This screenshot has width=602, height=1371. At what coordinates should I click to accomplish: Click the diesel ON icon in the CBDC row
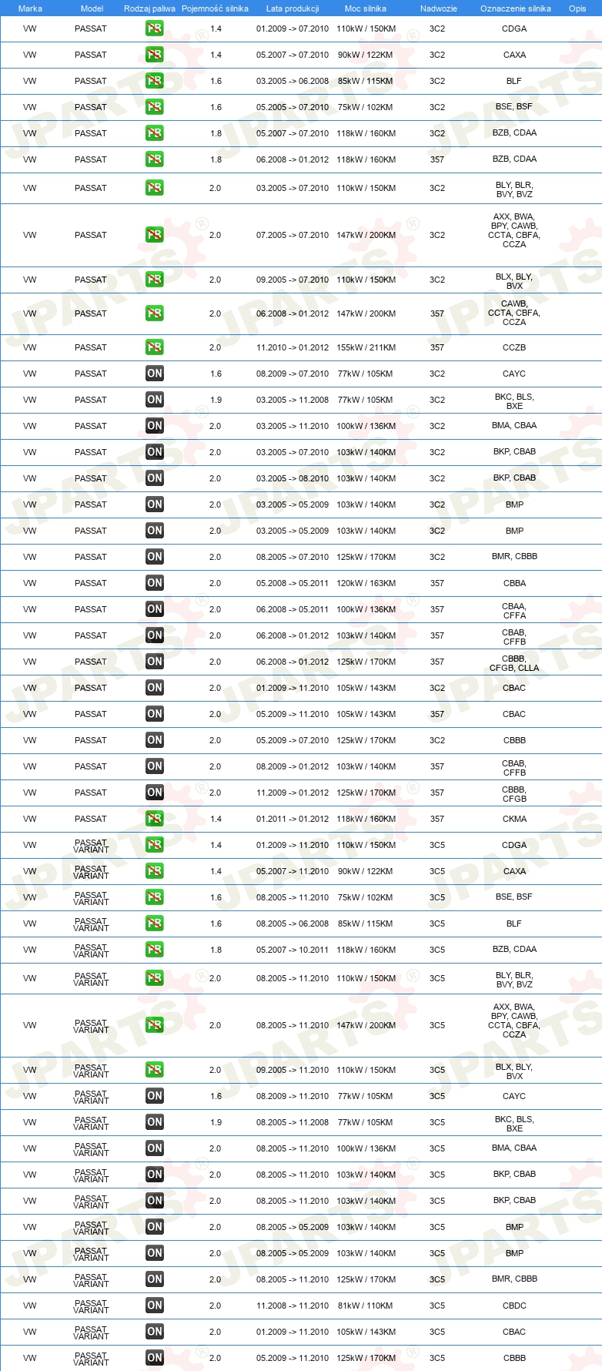(155, 1306)
